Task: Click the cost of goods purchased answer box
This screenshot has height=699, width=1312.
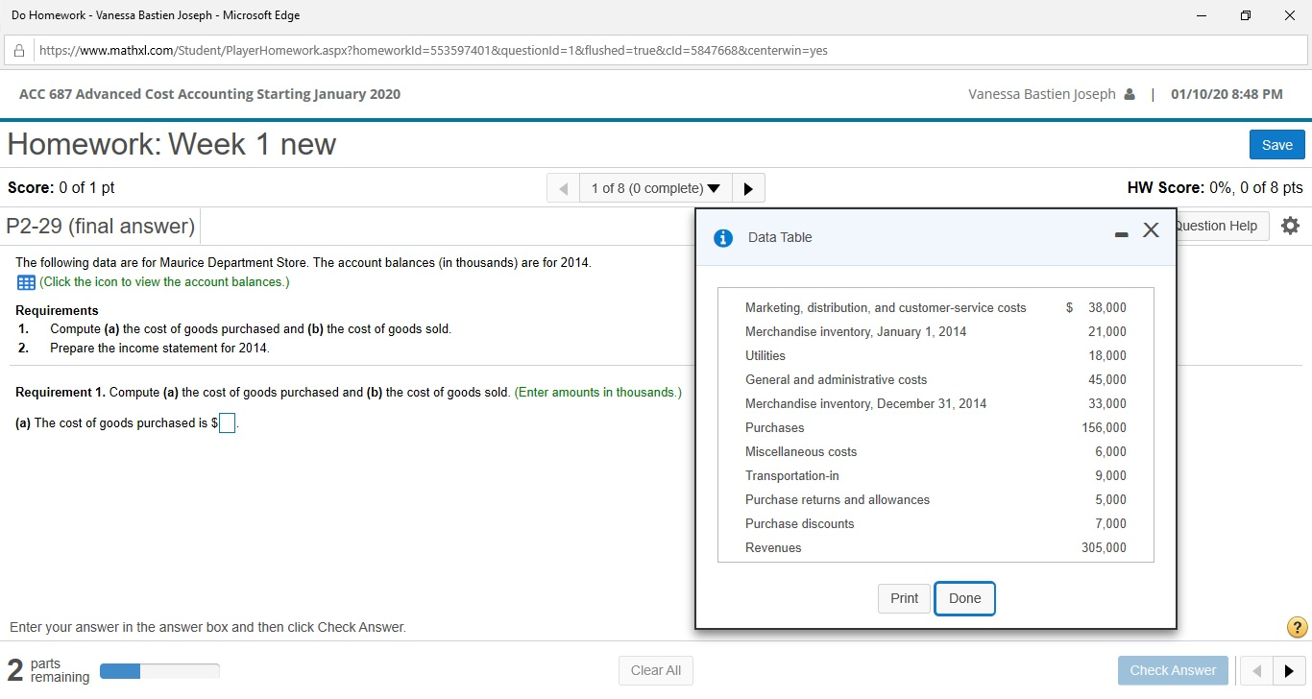Action: (x=227, y=422)
